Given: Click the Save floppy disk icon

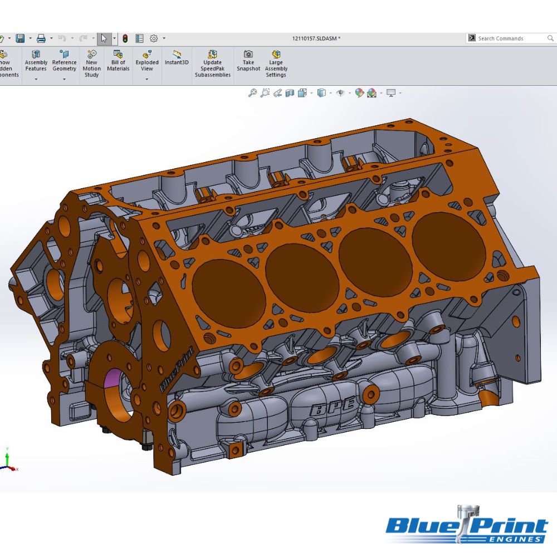Looking at the screenshot, I should [x=20, y=38].
